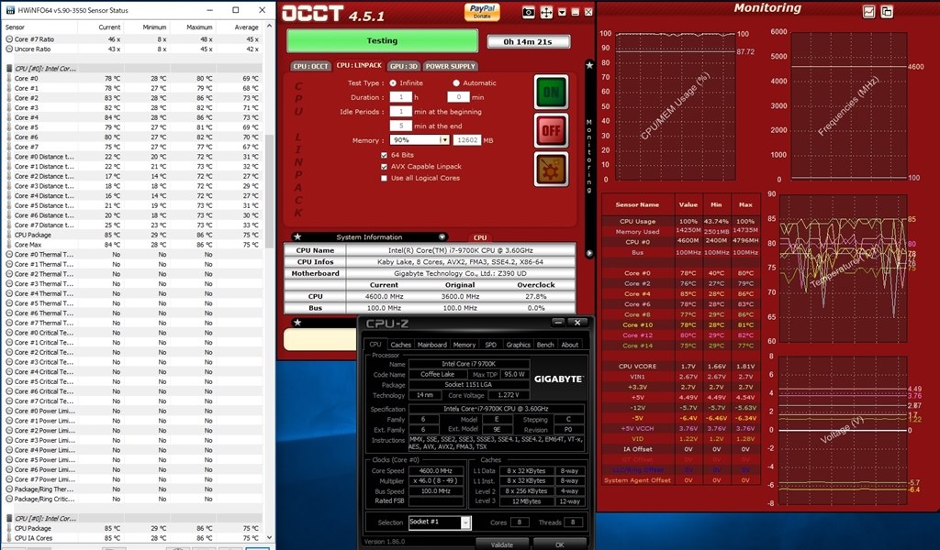Open Bench tab in CPU-Z
The image size is (940, 550).
point(545,345)
